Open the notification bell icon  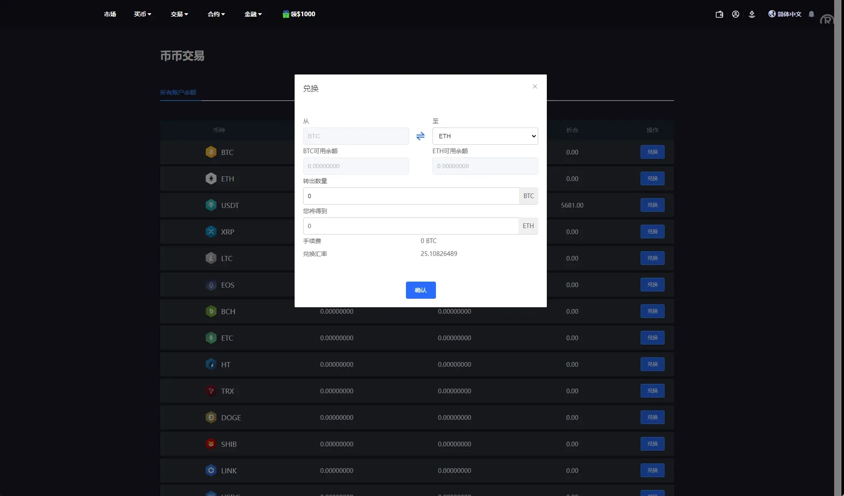pos(811,14)
